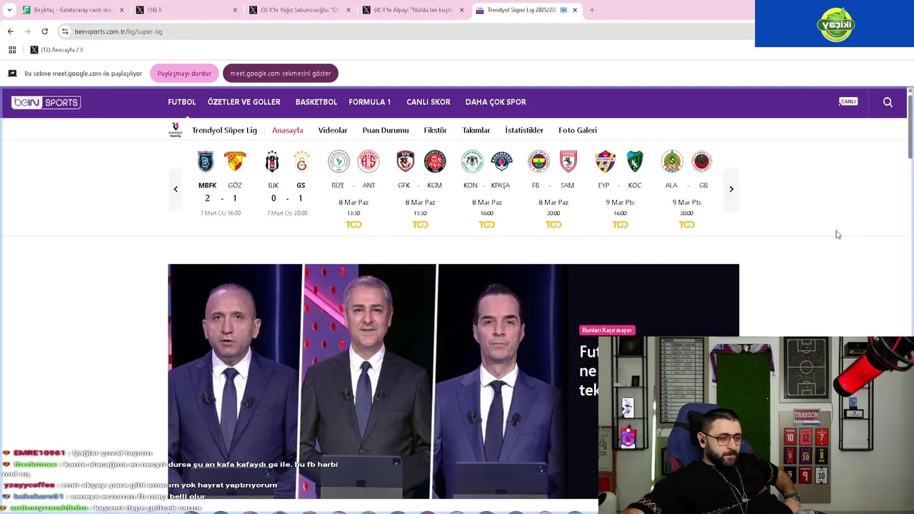Click the Gençlerbirliği (GB) club crest
Viewport: 914px width, 514px height.
(x=702, y=161)
